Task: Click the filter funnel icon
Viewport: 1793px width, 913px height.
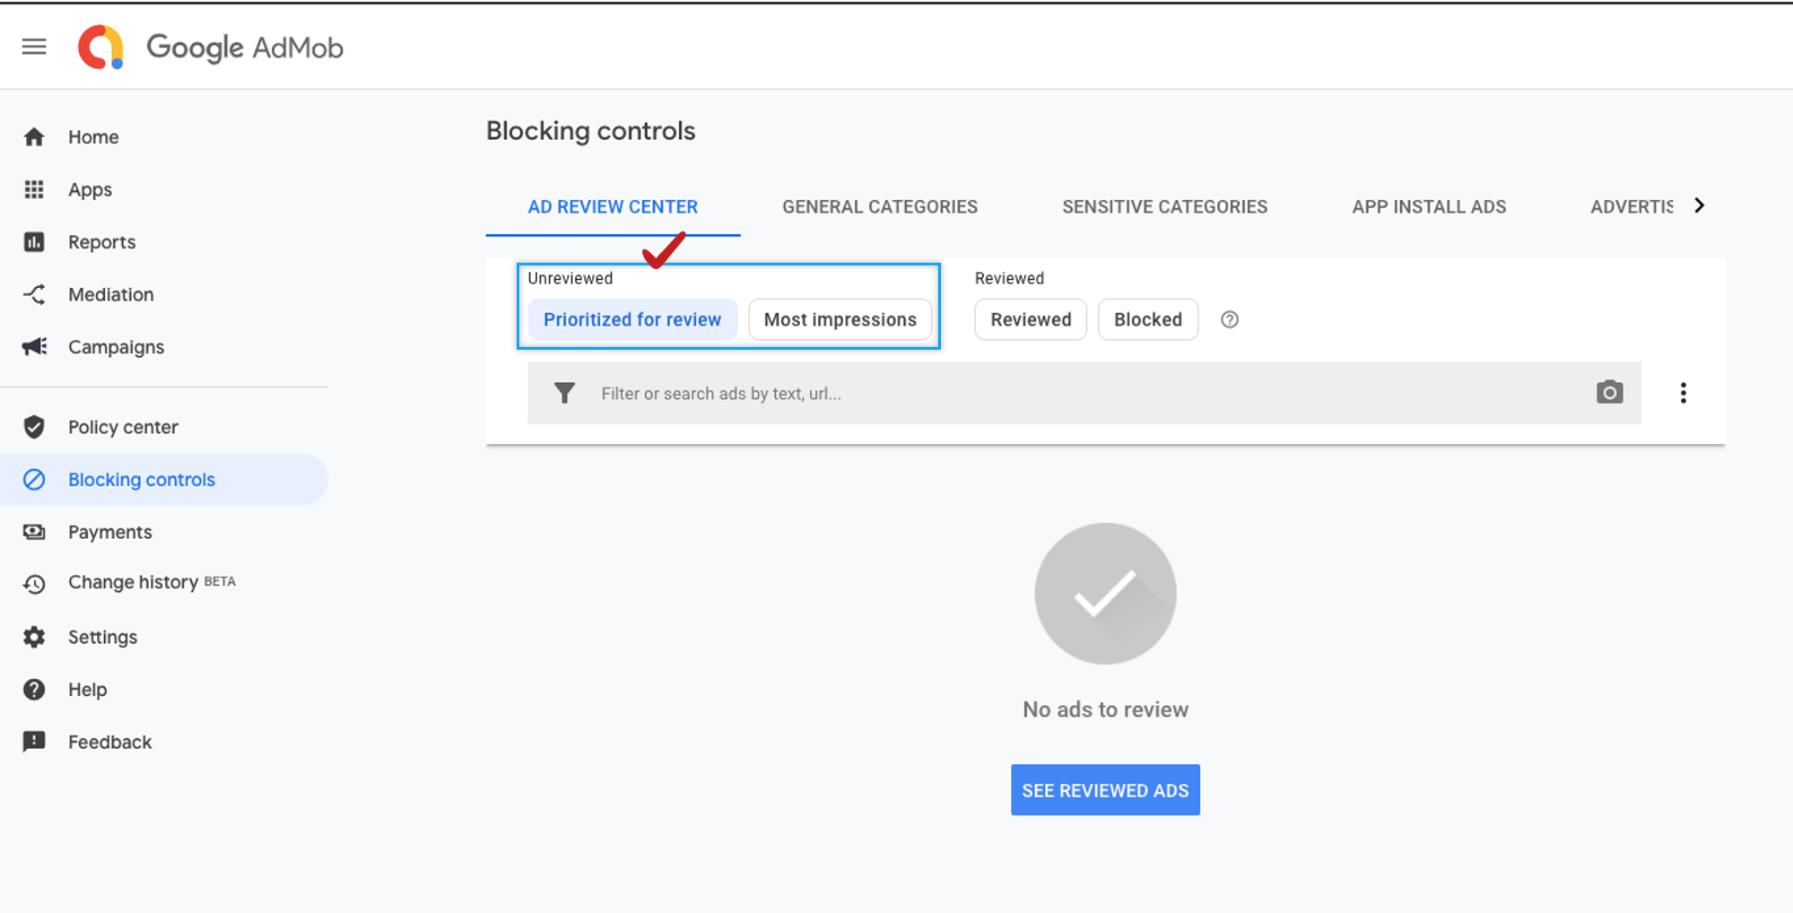Action: [564, 393]
